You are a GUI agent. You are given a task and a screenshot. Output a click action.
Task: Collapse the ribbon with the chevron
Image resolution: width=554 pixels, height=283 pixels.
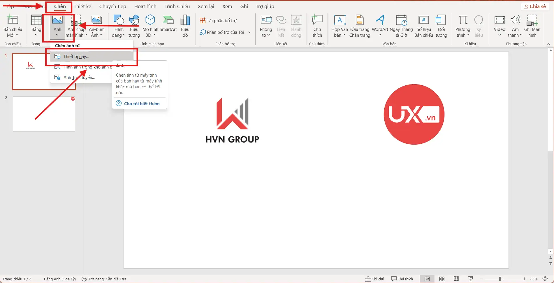(549, 44)
